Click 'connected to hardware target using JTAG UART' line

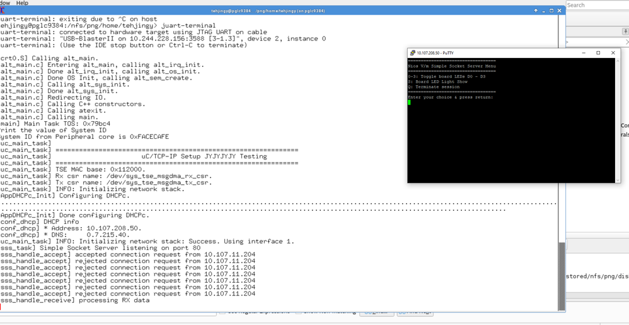tap(133, 32)
